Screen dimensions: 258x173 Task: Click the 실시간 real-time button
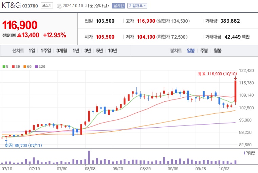coord(118,6)
